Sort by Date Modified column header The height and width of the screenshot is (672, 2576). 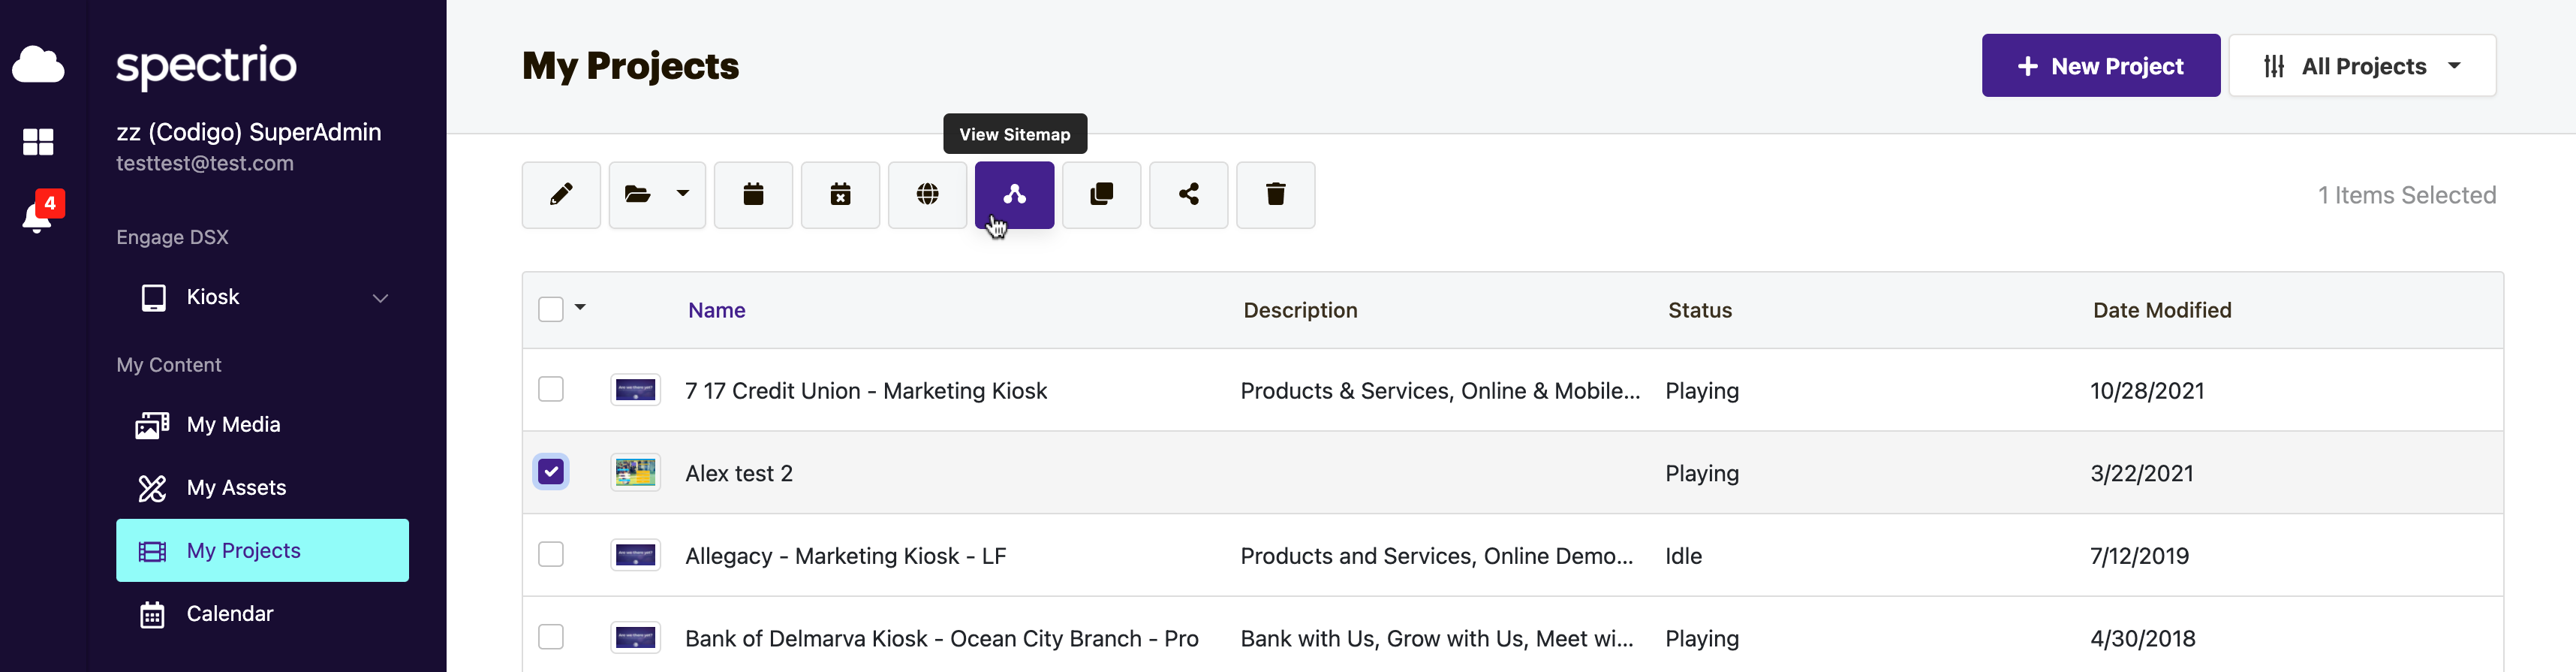click(2162, 311)
